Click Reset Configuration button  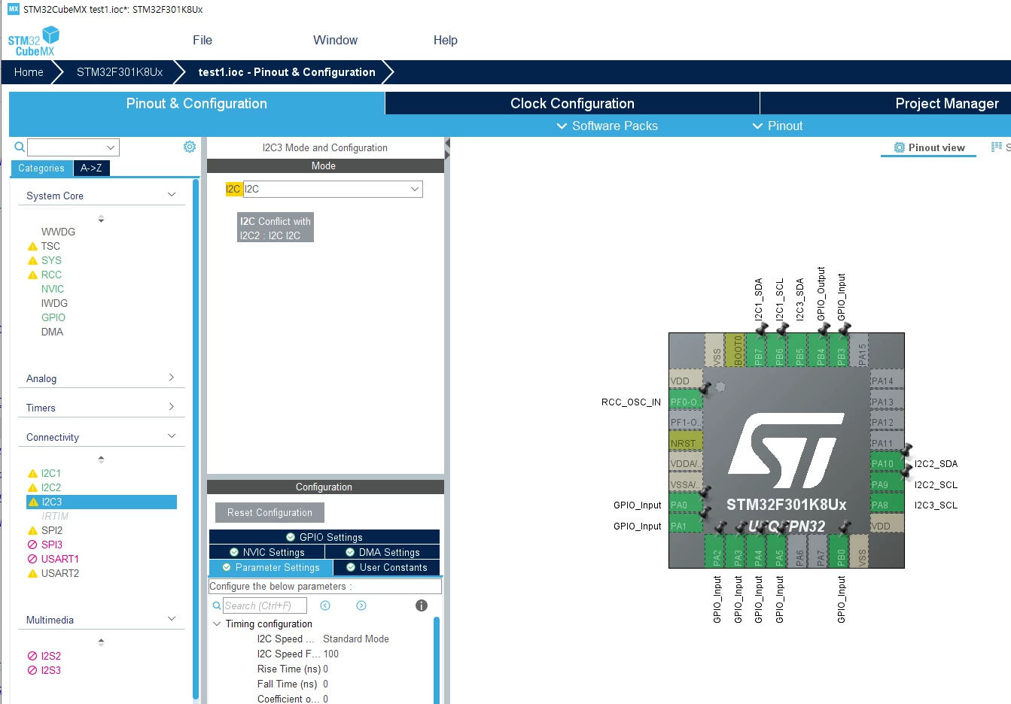coord(269,512)
